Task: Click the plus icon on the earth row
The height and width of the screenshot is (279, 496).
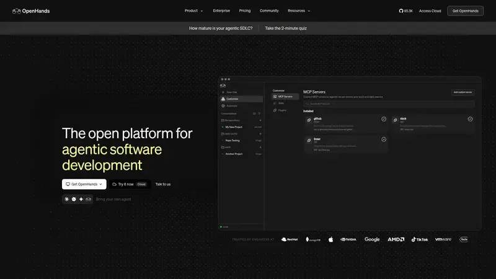Action: pos(260,148)
